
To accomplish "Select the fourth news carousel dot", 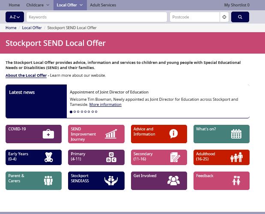I will [82, 112].
